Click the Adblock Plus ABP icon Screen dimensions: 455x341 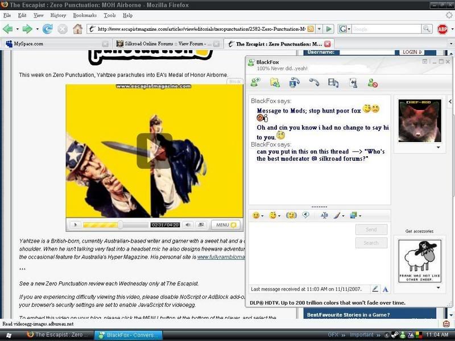coord(442,29)
